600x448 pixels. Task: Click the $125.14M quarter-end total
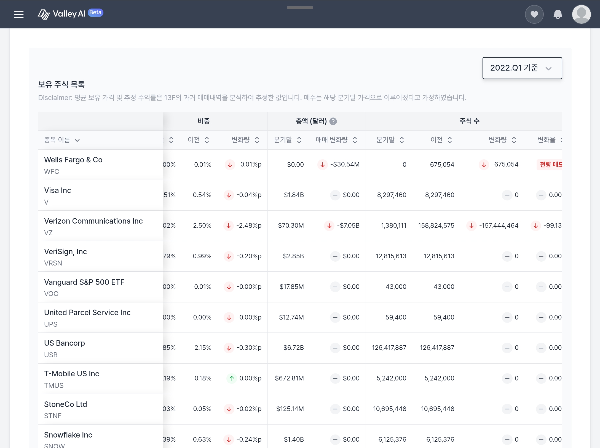point(290,409)
